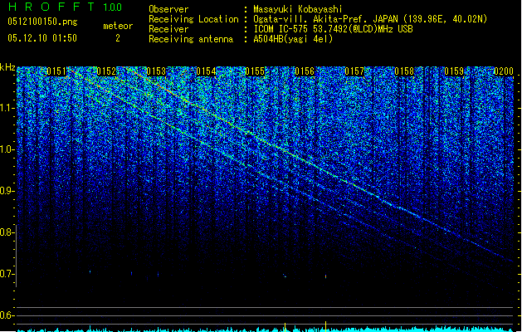Click the 1.1 kHz axis tick label

coord(7,108)
